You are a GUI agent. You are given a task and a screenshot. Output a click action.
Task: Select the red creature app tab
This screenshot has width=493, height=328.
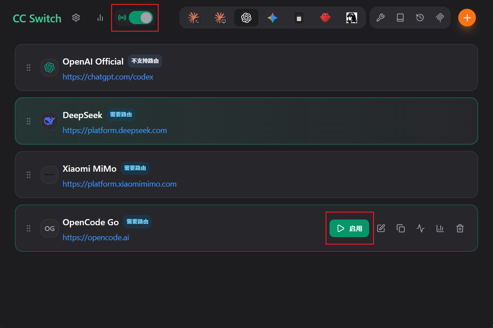325,18
